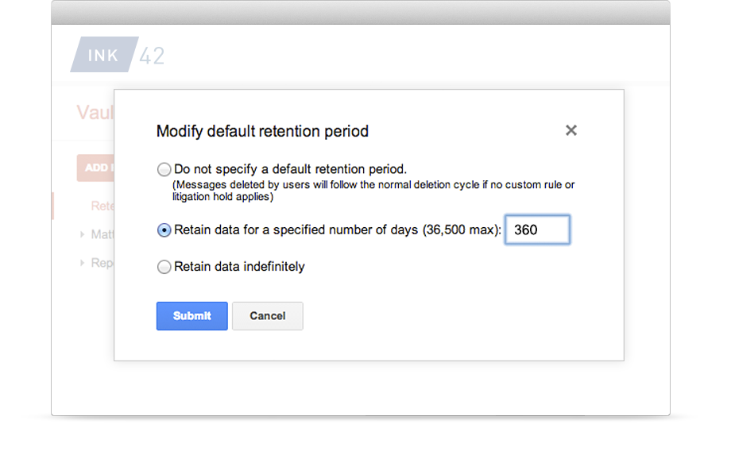Click the Modify default retention period title
The height and width of the screenshot is (459, 731).
pyautogui.click(x=262, y=131)
